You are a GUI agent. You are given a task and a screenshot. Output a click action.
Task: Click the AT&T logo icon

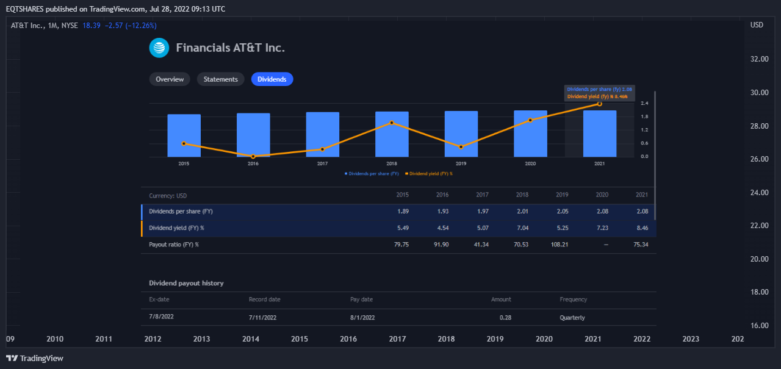pyautogui.click(x=159, y=48)
